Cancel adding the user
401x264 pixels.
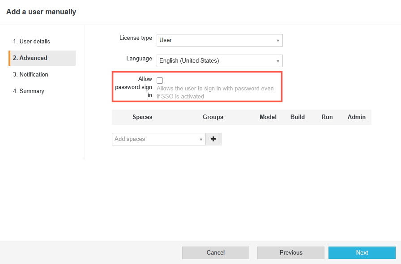[216, 253]
